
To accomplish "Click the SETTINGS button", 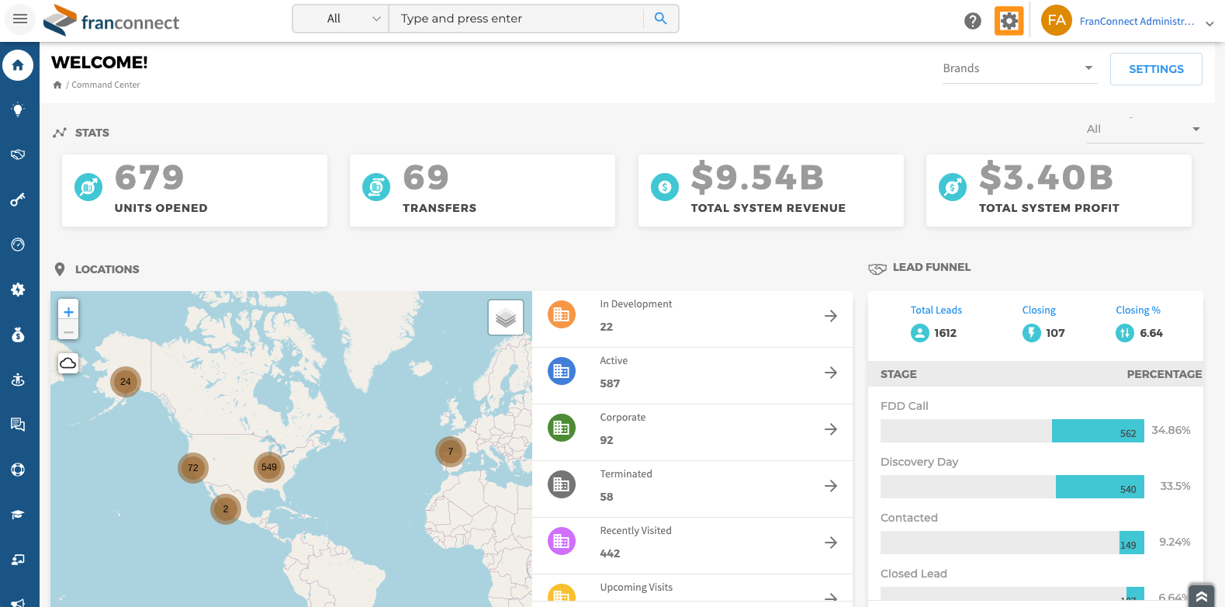I will point(1156,69).
